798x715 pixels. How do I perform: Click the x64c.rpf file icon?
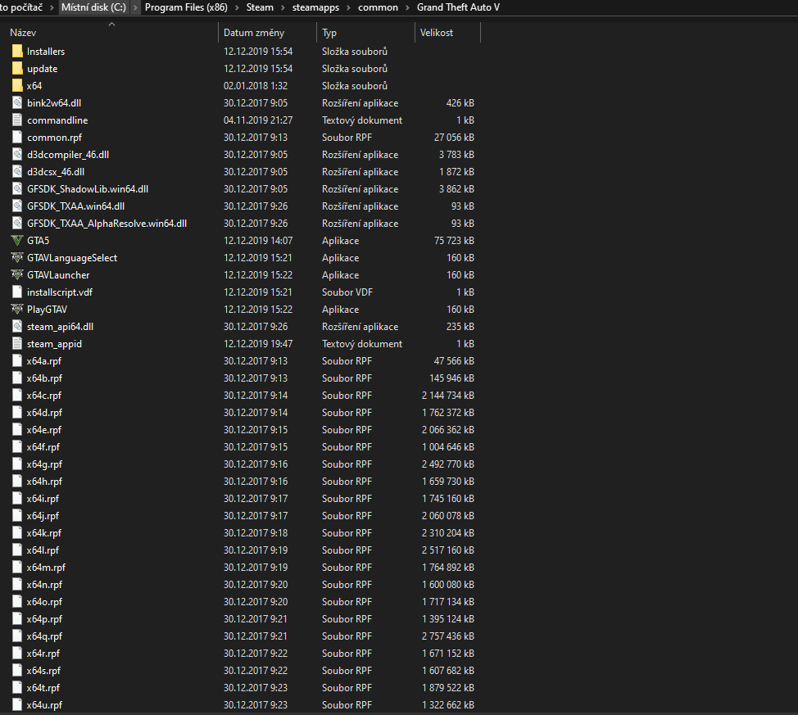pyautogui.click(x=17, y=396)
